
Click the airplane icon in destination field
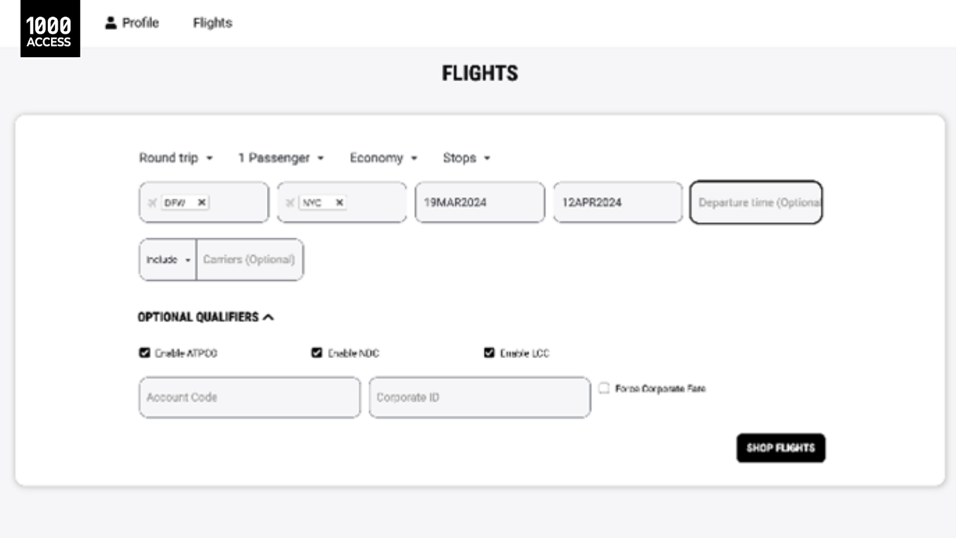289,203
